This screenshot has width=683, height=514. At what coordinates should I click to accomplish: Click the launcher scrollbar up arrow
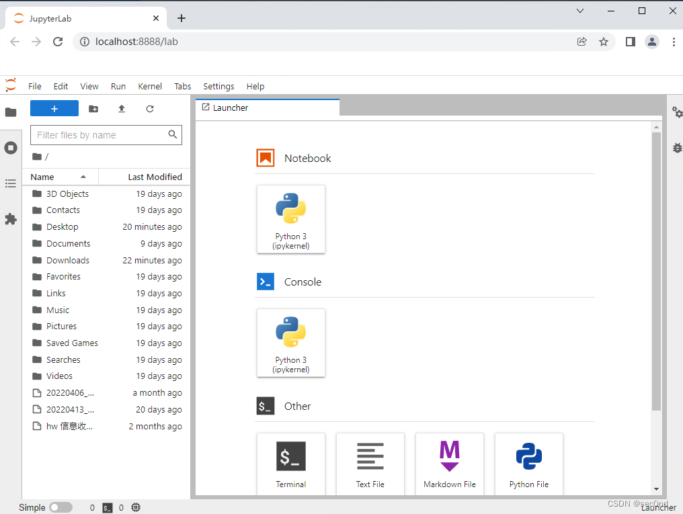click(656, 127)
